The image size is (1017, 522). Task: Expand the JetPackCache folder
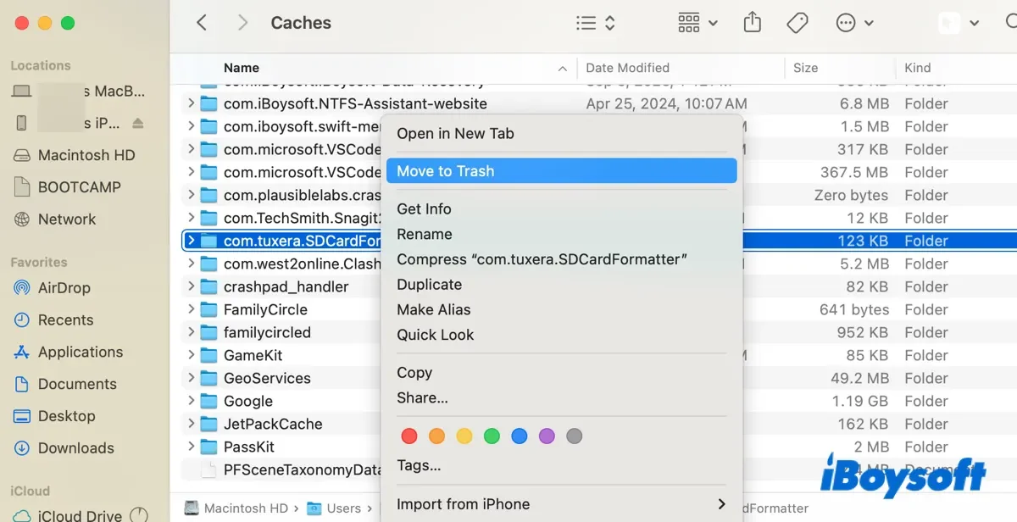[191, 424]
